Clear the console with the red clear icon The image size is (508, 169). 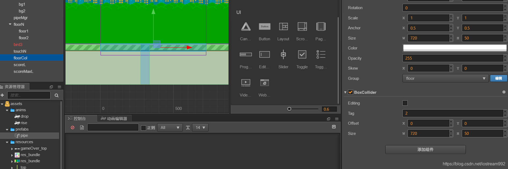[x=72, y=128]
